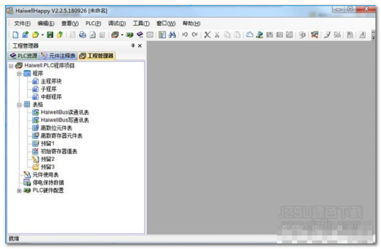The height and width of the screenshot is (249, 381).
Task: Collapse the 程序 tree node
Action: click(19, 73)
